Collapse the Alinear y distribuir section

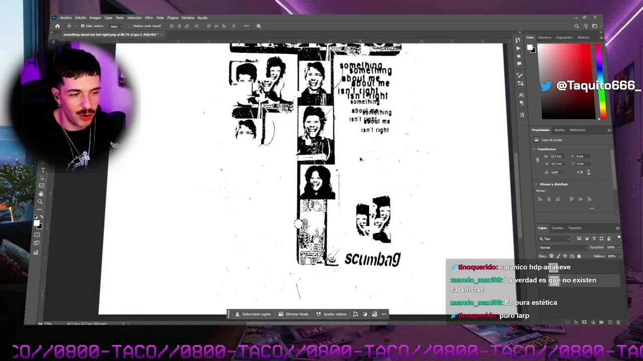537,184
